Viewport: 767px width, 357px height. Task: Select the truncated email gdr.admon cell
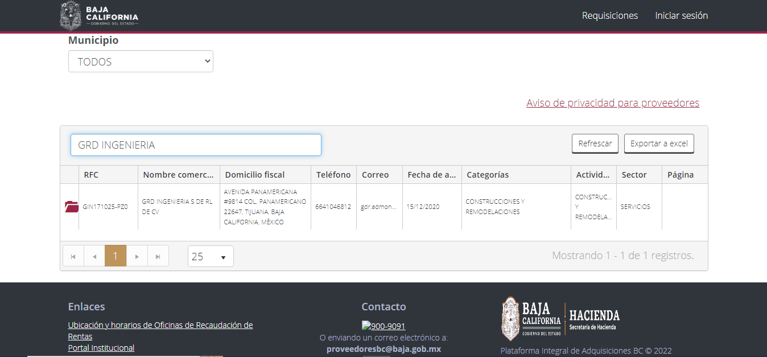pos(379,207)
